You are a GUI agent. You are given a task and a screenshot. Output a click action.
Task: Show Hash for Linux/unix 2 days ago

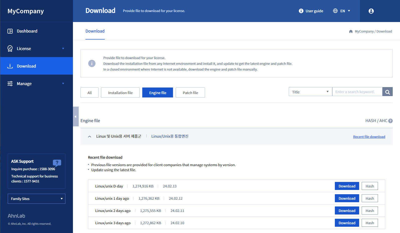[x=370, y=210]
